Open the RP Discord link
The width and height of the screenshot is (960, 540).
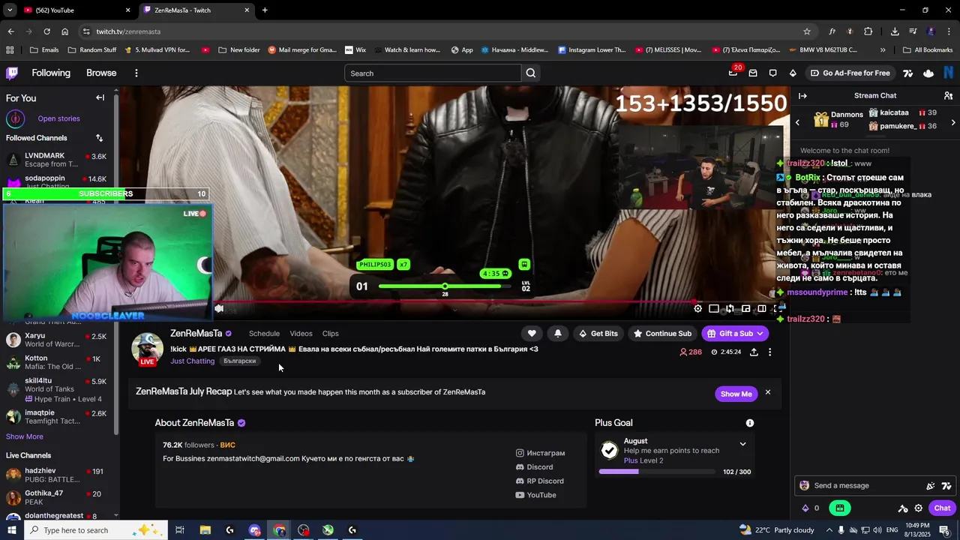coord(539,481)
